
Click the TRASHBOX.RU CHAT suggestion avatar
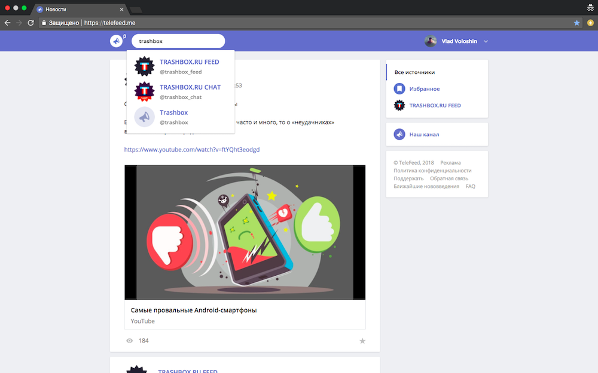coord(144,92)
